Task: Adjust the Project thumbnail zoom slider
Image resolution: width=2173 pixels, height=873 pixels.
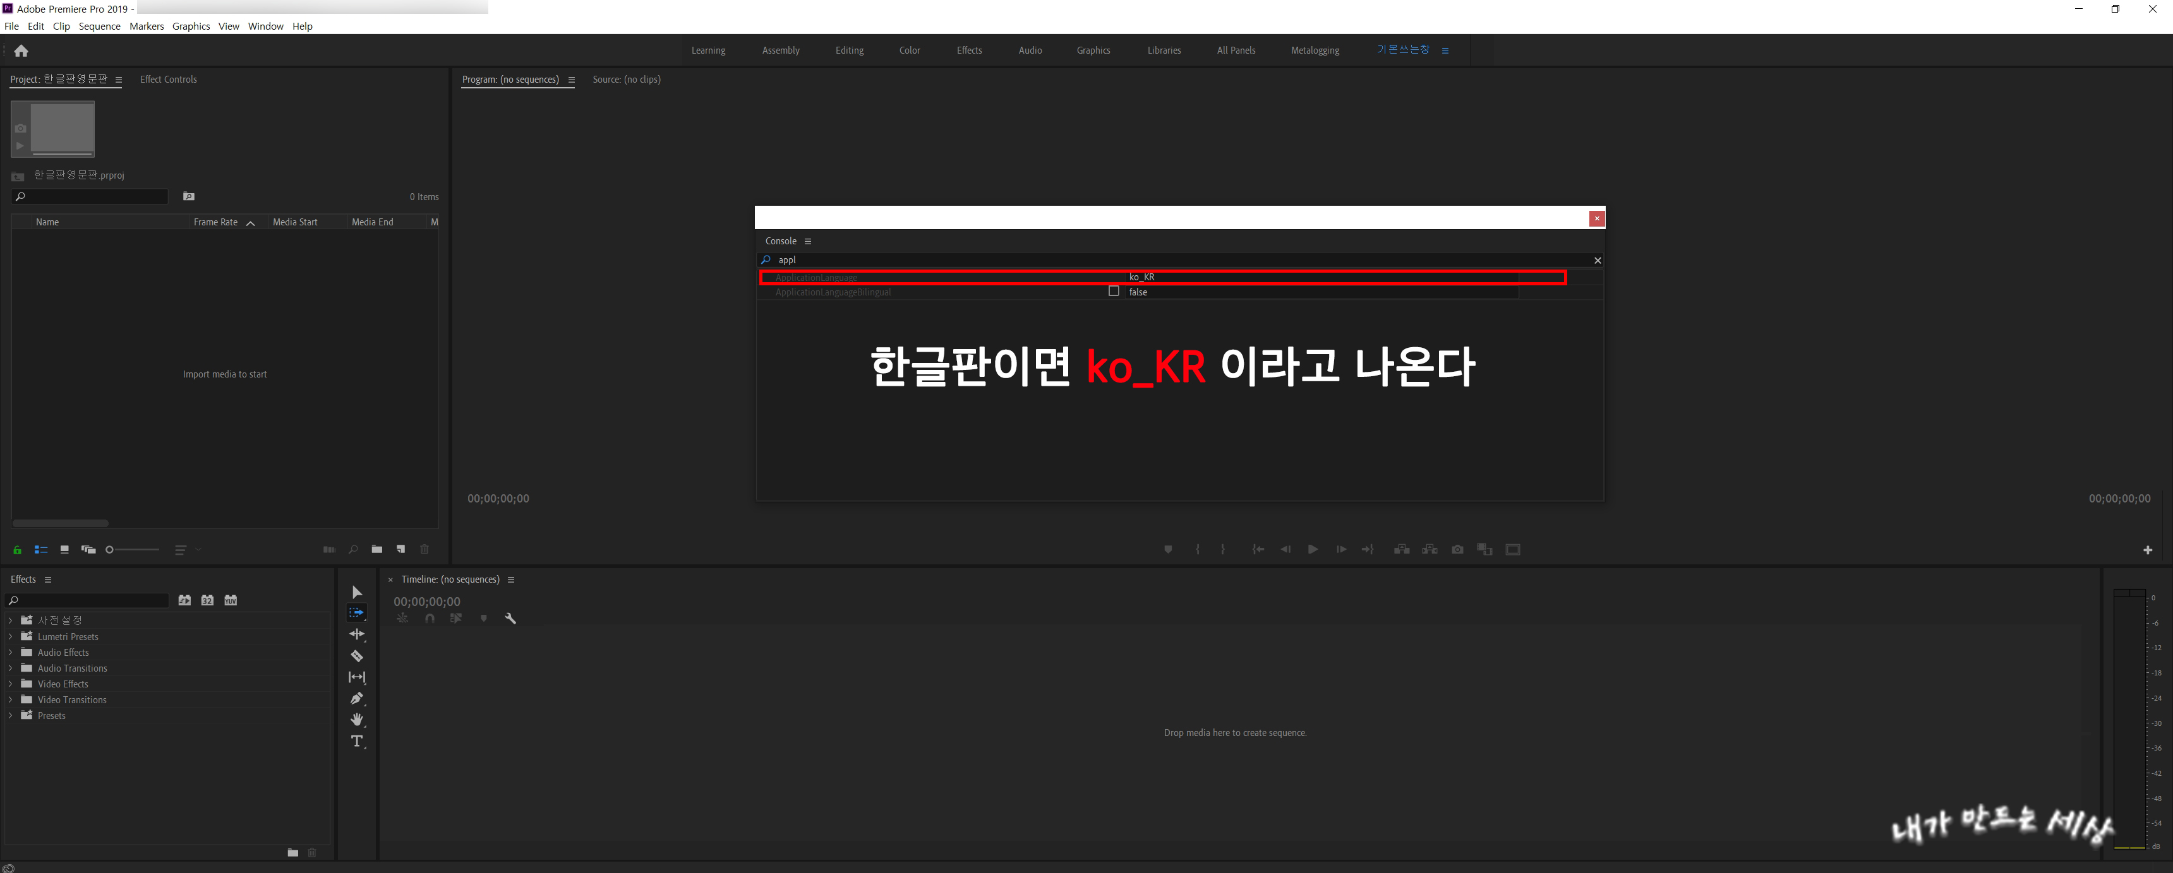Action: tap(111, 549)
